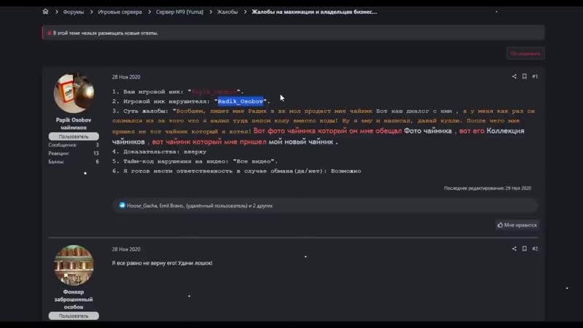Click line 5 Тайм-код нарушения
Image resolution: width=583 pixels, height=328 pixels.
coord(195,161)
